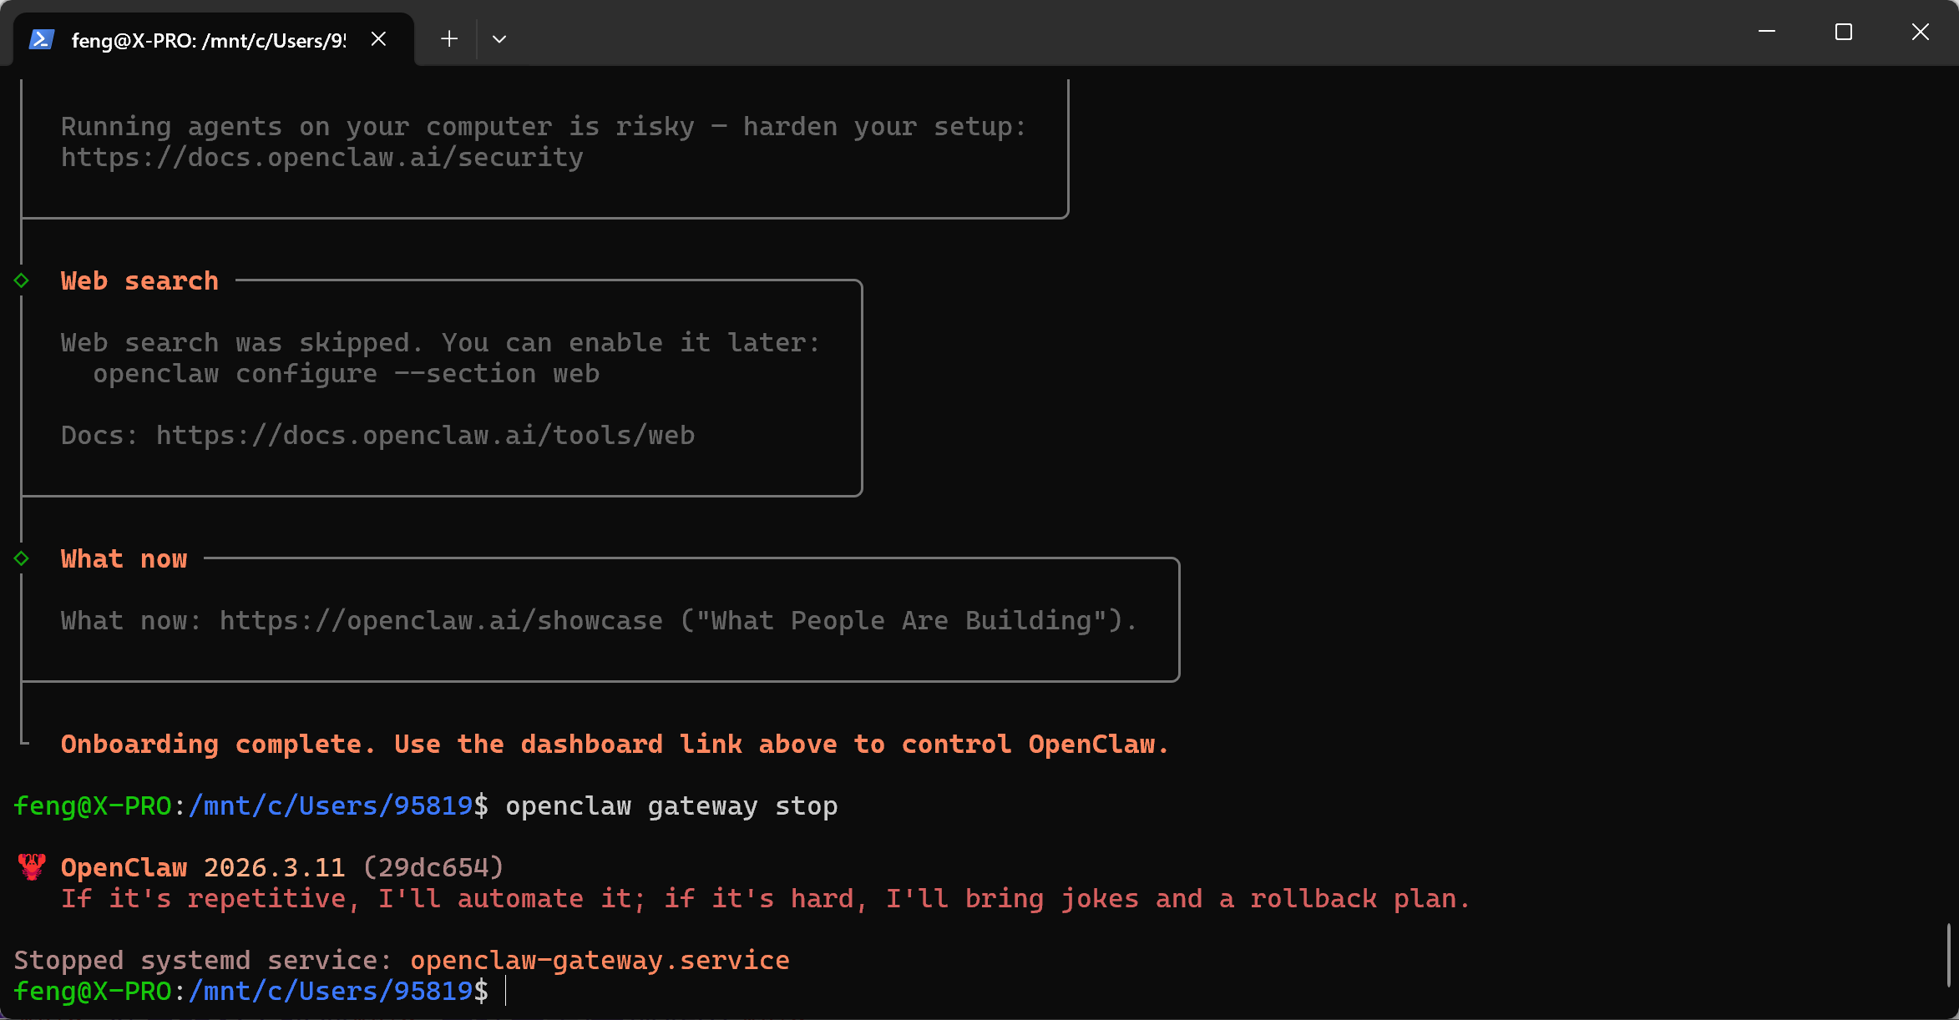The height and width of the screenshot is (1020, 1959).
Task: Click the red lobster OpenClaw icon
Action: pos(32,867)
